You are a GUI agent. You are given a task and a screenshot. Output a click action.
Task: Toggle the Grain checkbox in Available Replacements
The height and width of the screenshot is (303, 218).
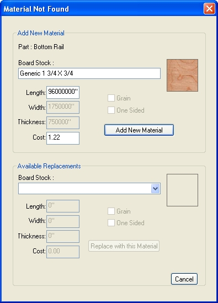click(111, 211)
